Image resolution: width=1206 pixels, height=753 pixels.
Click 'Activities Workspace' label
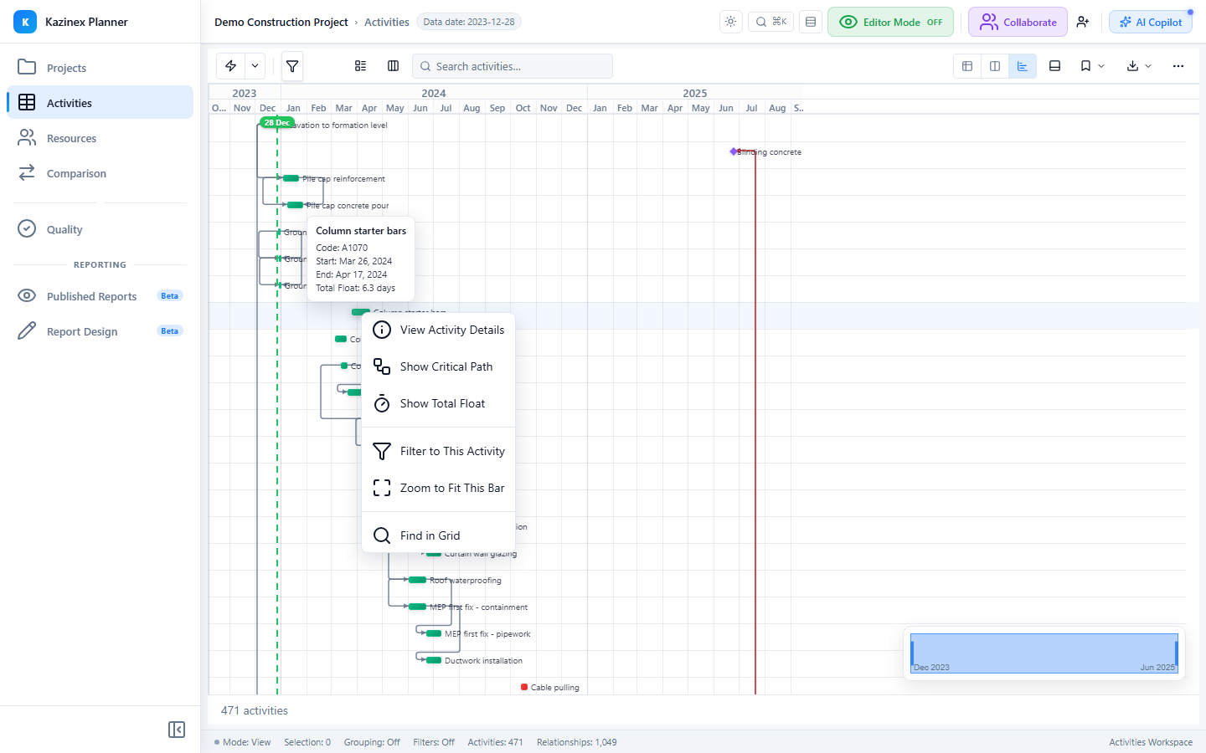coord(1151,742)
